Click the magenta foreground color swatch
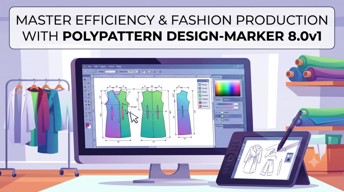 pyautogui.click(x=87, y=125)
